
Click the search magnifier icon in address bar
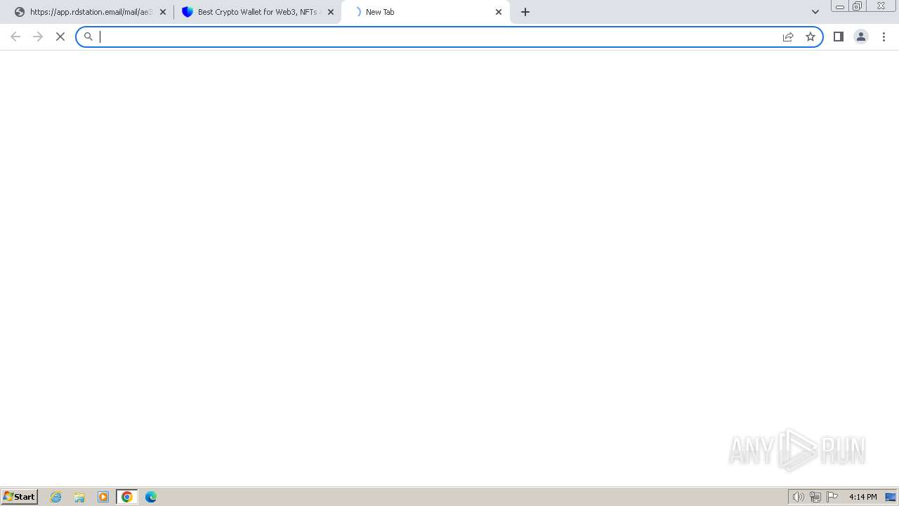88,37
